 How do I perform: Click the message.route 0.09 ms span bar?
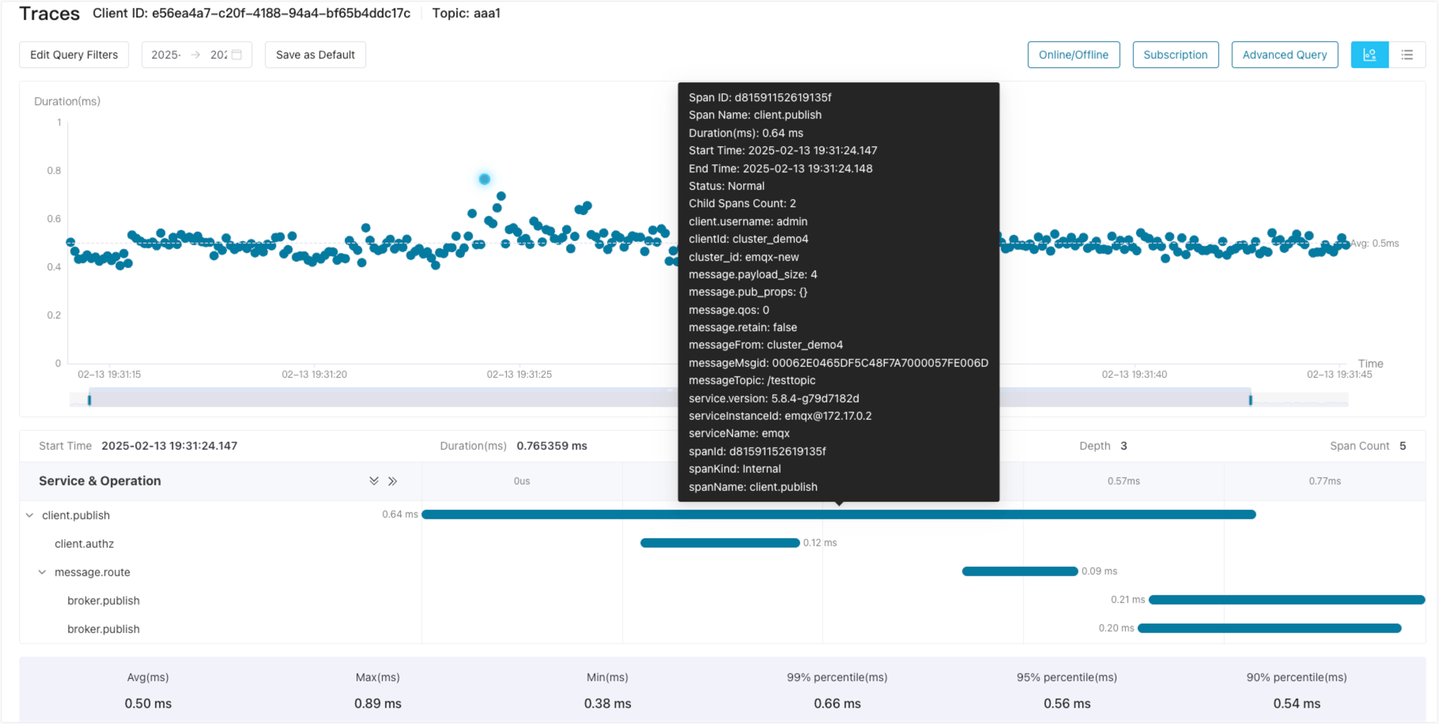(x=1019, y=571)
